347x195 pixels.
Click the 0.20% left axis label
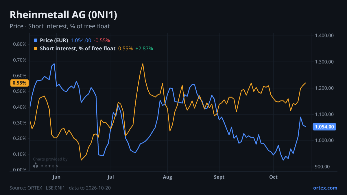(20, 138)
